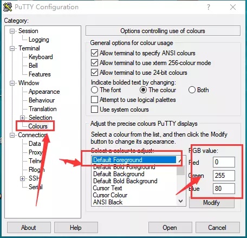Open the Session category
The height and width of the screenshot is (238, 247).
[28, 31]
